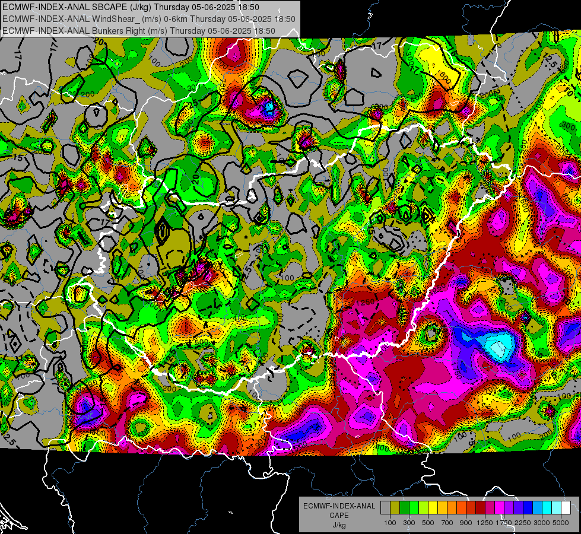
Task: Select the bright magenta legend swatch
Action: tap(499, 507)
